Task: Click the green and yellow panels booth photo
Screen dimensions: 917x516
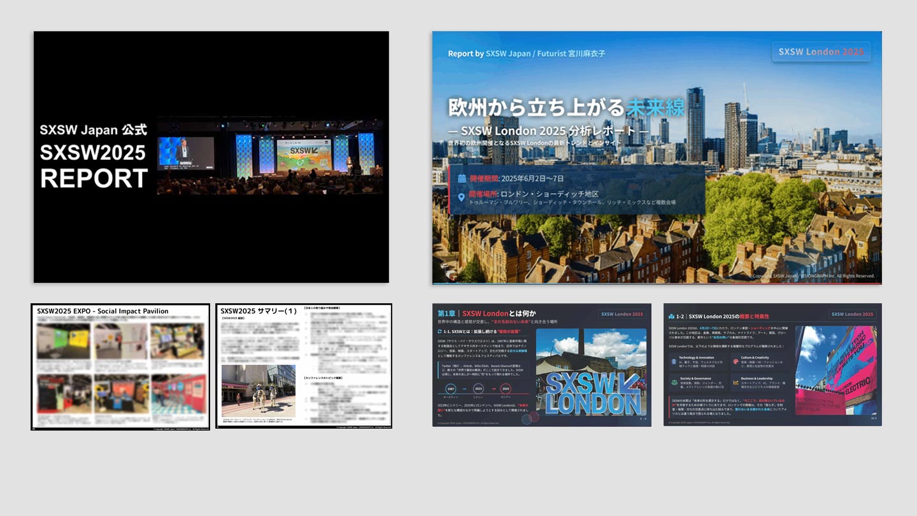Action: point(63,341)
